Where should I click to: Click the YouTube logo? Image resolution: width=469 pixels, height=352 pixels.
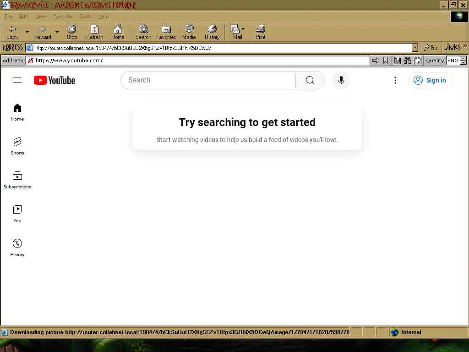click(55, 80)
